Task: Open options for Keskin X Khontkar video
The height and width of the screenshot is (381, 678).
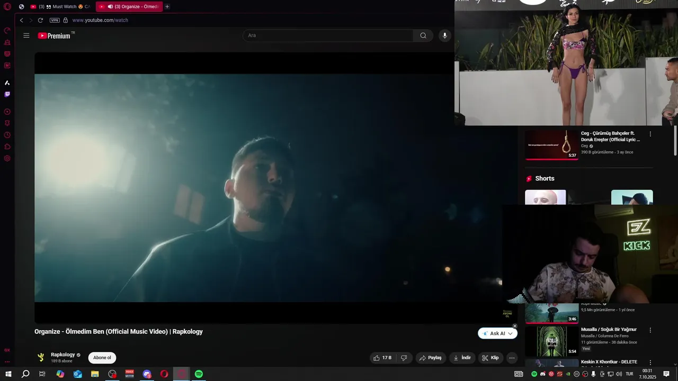Action: 650,362
